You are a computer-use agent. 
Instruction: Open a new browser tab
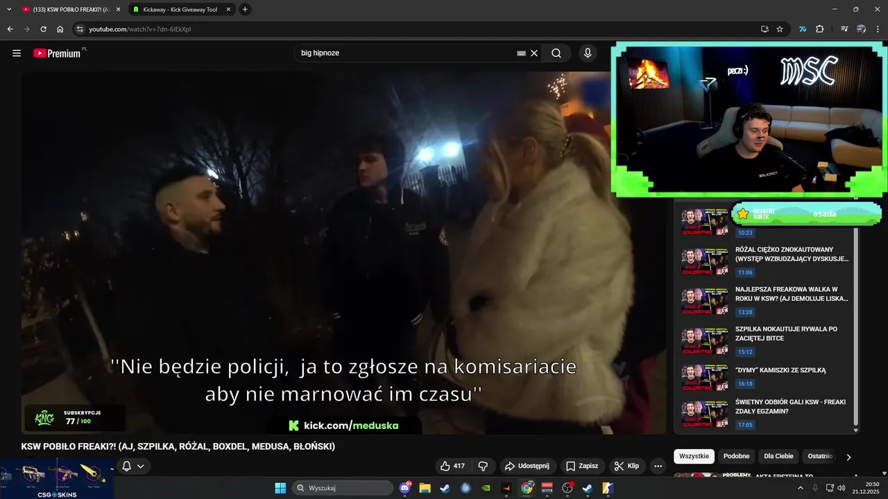point(245,10)
